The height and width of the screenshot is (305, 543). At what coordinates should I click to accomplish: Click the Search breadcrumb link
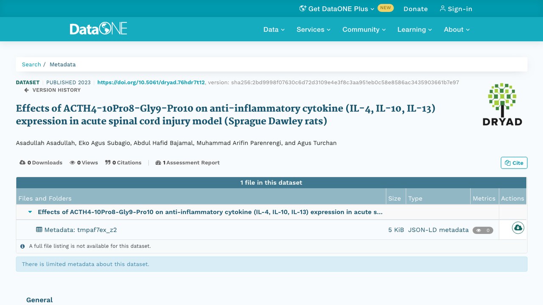[x=31, y=64]
